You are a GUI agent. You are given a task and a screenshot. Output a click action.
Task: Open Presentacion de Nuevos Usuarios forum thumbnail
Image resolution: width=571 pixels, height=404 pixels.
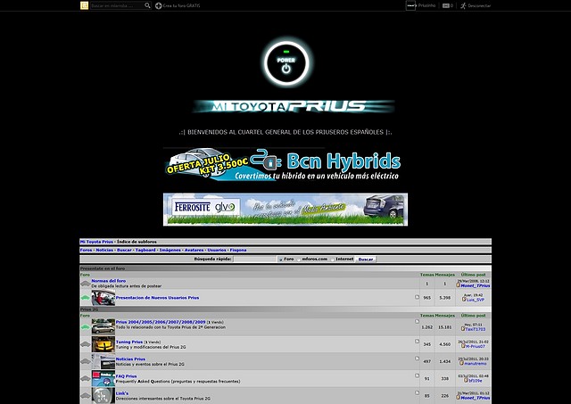(103, 298)
